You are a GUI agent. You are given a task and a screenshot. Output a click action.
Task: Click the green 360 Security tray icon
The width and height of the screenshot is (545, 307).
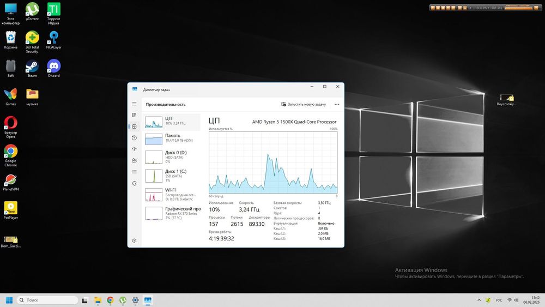pos(488,300)
